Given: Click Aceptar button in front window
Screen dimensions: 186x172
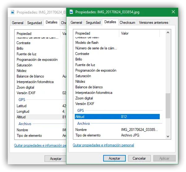Looking at the screenshot, I should pos(114,158).
